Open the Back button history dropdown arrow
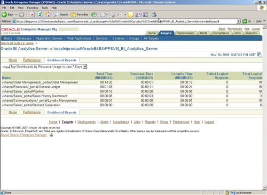This screenshot has height=195, width=267. (x=16, y=14)
